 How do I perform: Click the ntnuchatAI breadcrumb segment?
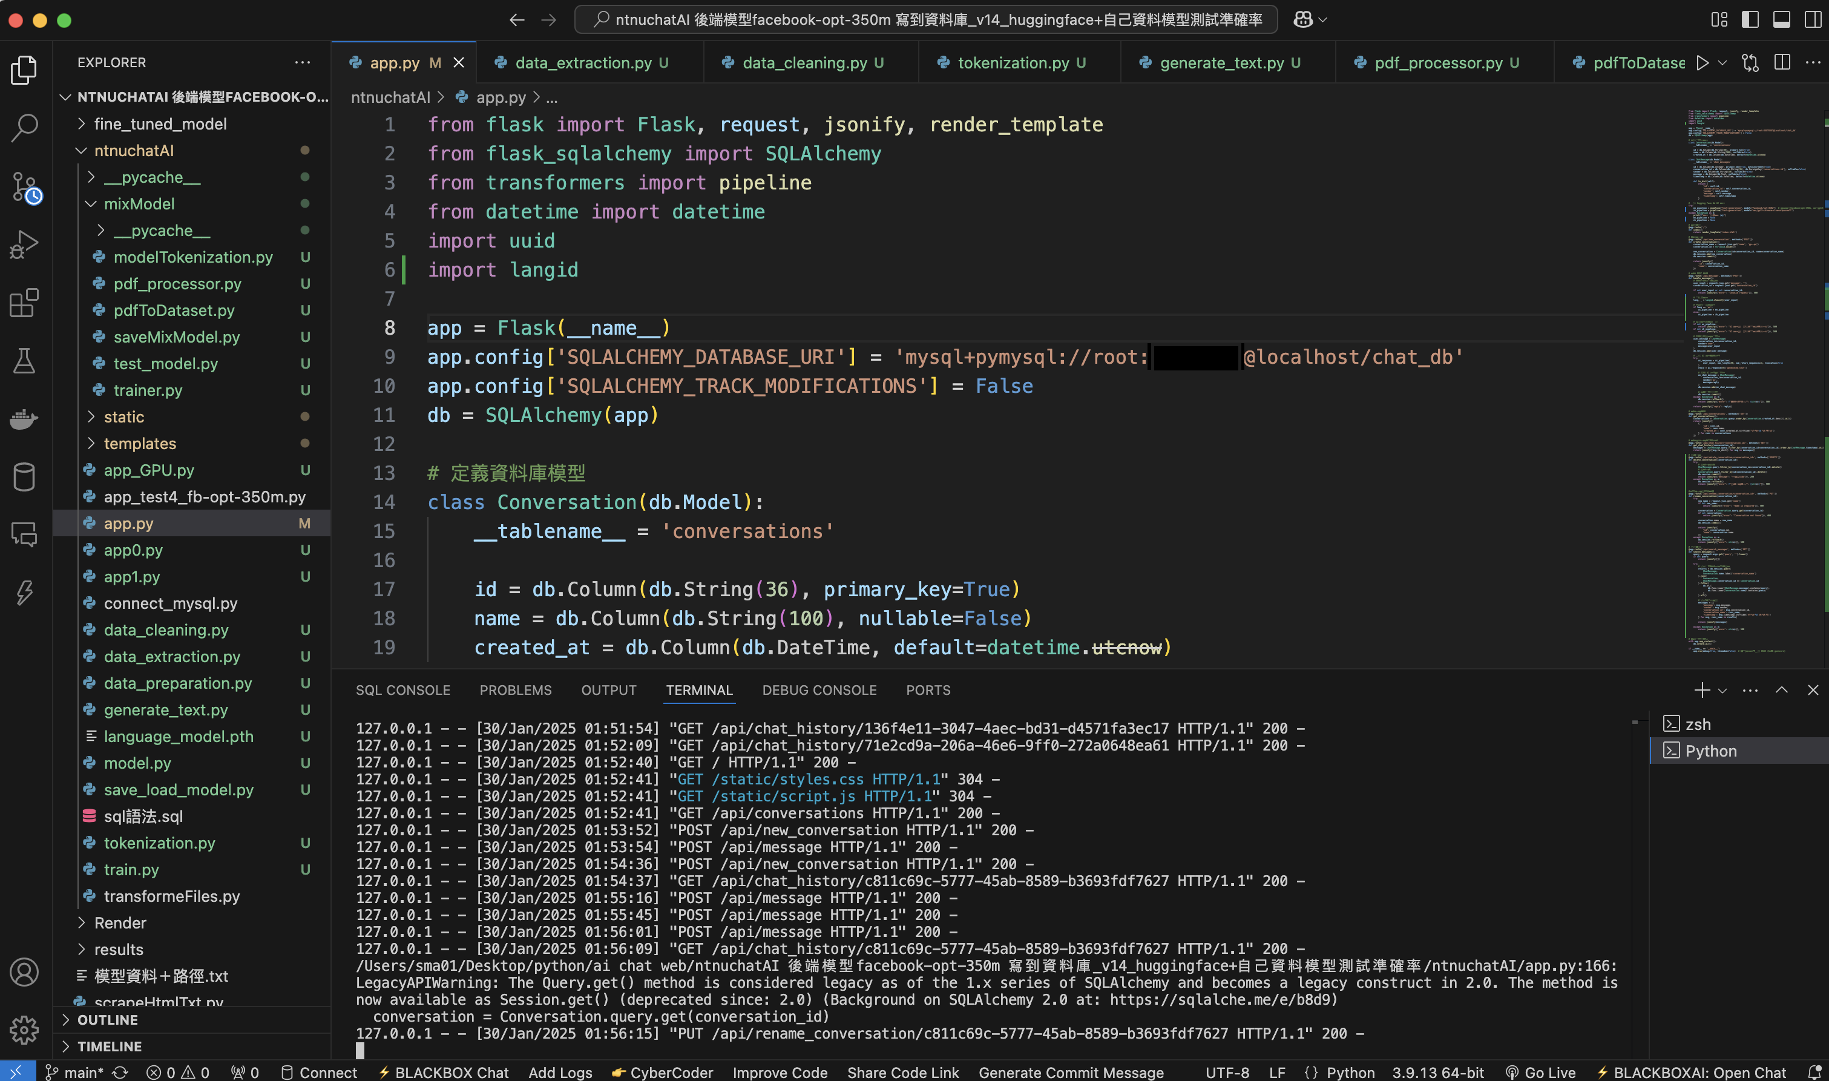coord(390,97)
